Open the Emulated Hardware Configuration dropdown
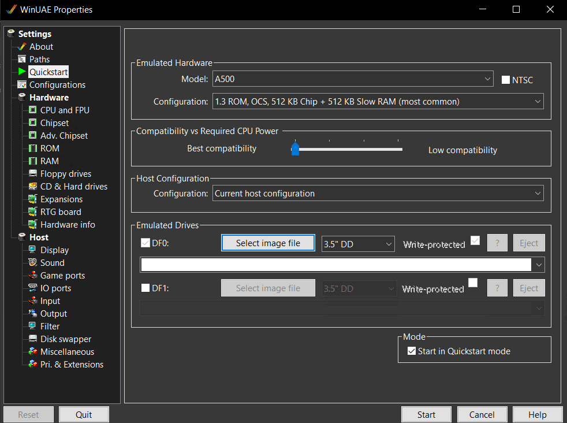The height and width of the screenshot is (423, 567). (x=378, y=101)
